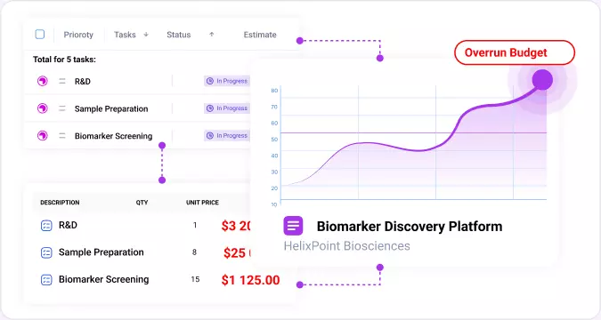Open In Progress status of R&D task
This screenshot has height=320, width=601.
pos(227,81)
